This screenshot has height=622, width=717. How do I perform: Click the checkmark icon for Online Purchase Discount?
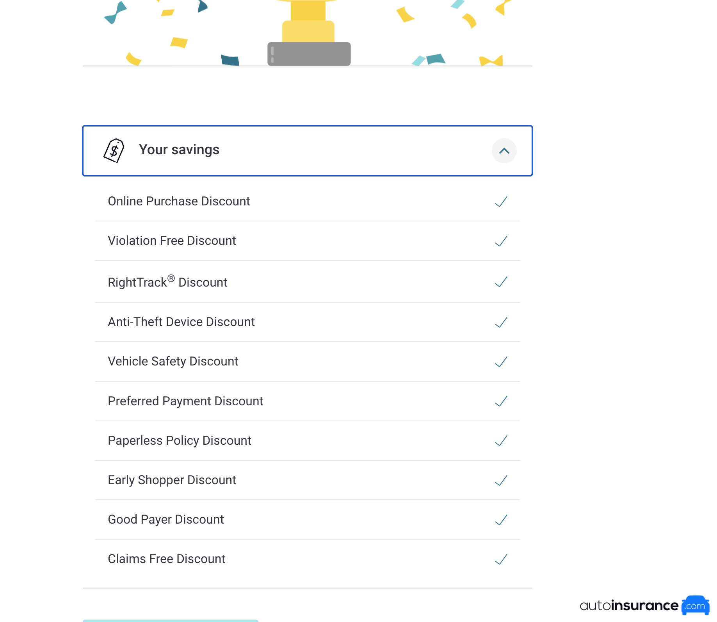pos(501,201)
